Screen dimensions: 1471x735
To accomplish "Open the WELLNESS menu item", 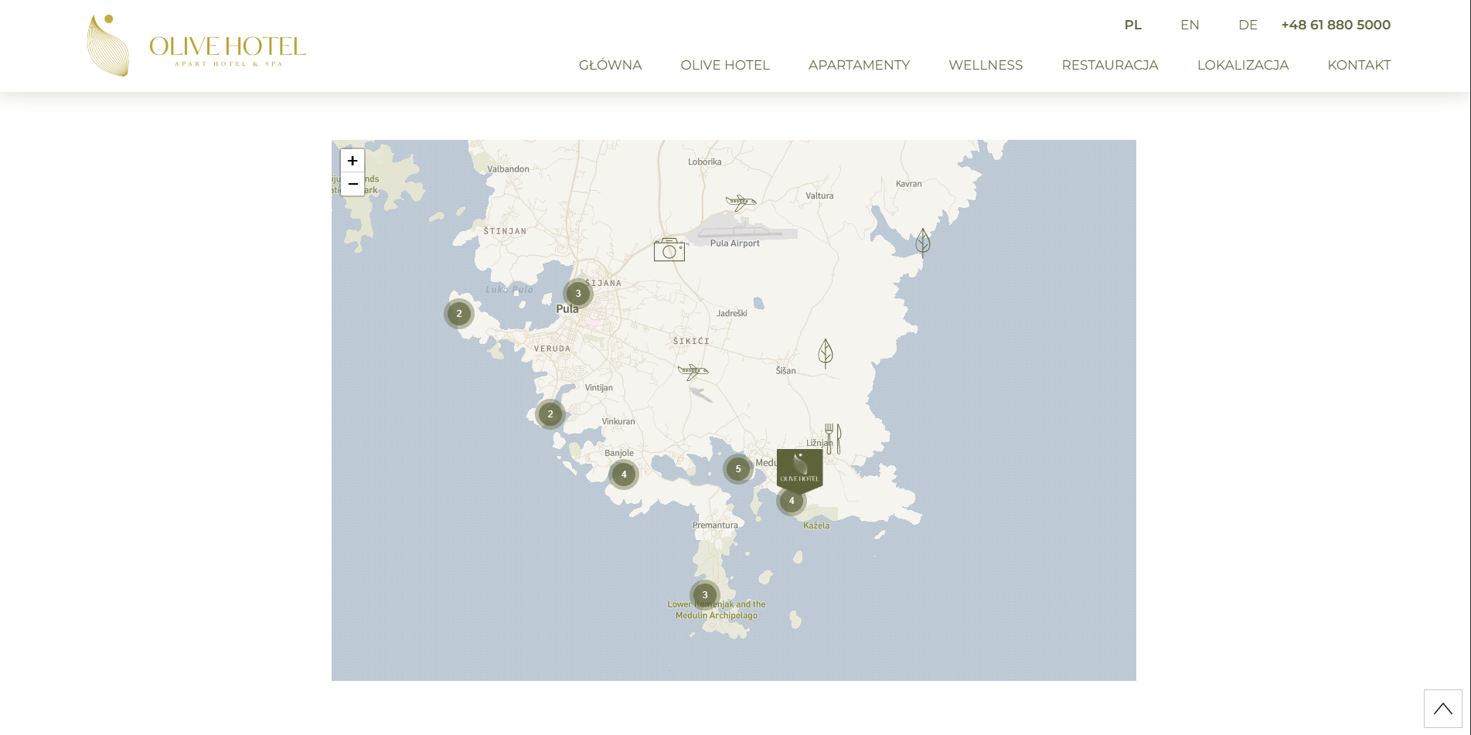I will tap(986, 65).
